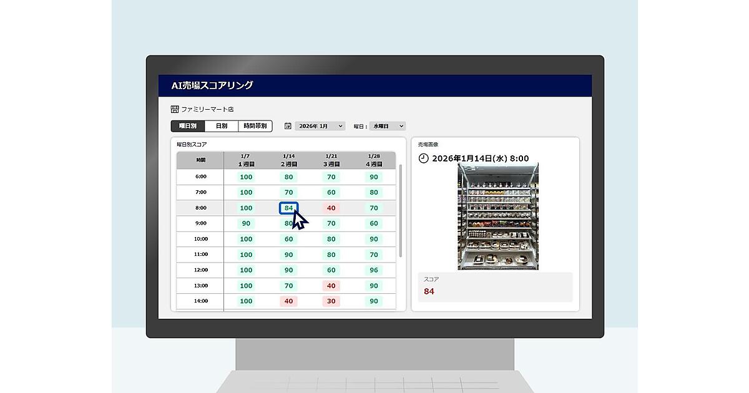
Task: Open the calendar icon next to month selector
Action: (288, 126)
